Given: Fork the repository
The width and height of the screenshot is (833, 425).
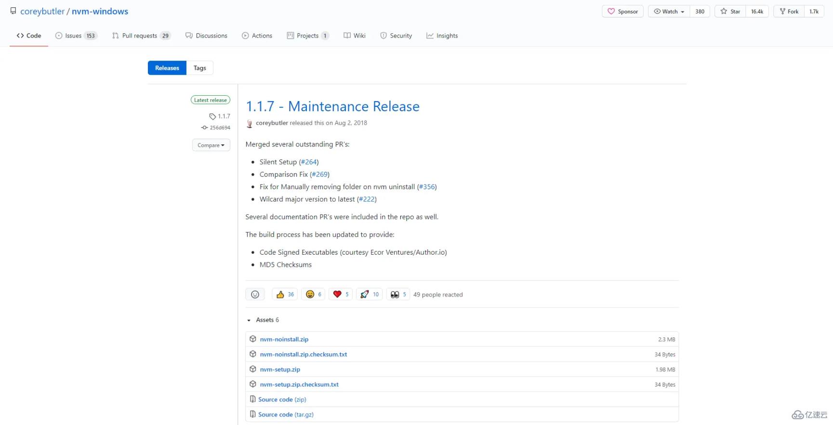Looking at the screenshot, I should click(789, 12).
